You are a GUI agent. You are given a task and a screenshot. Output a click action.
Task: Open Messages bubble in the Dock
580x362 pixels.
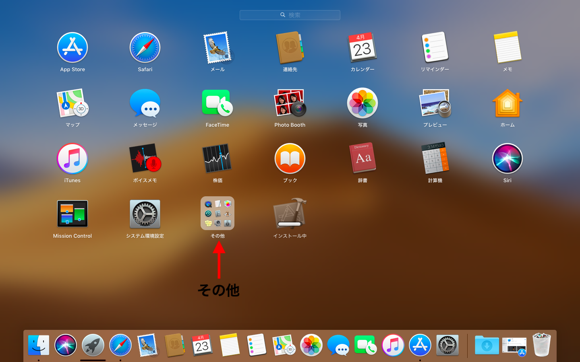[338, 345]
